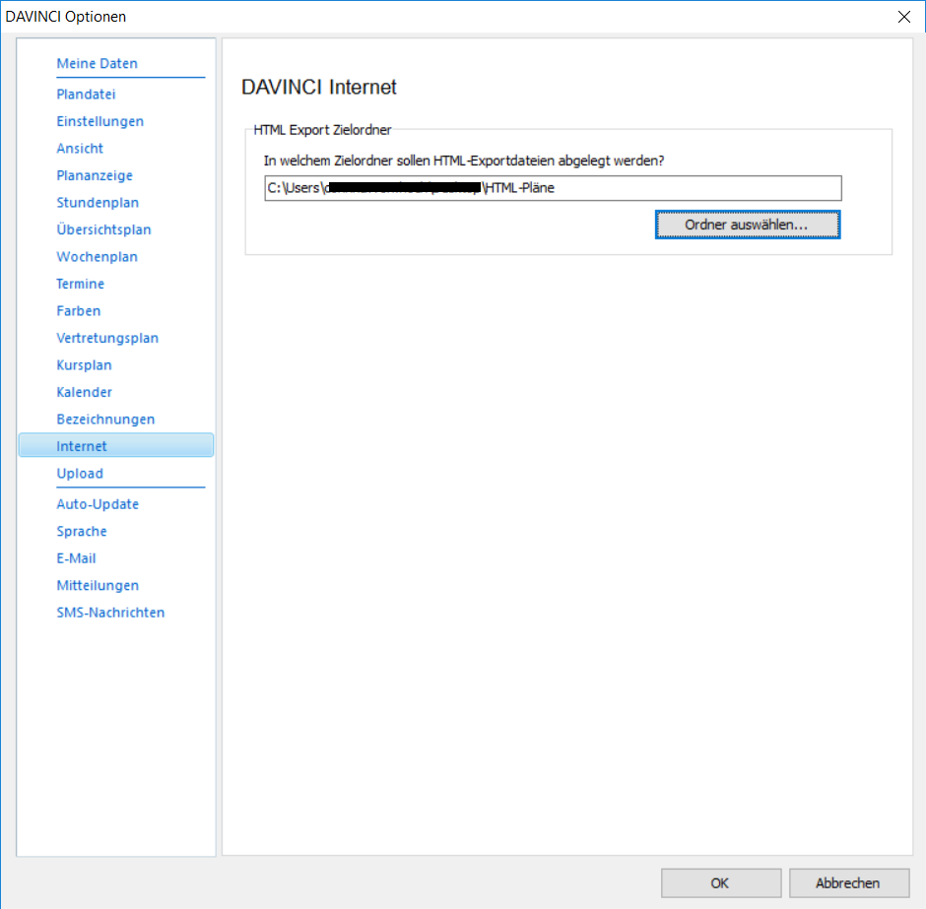Select Stundenplan in the options list
Screen dimensions: 926x909
98,203
